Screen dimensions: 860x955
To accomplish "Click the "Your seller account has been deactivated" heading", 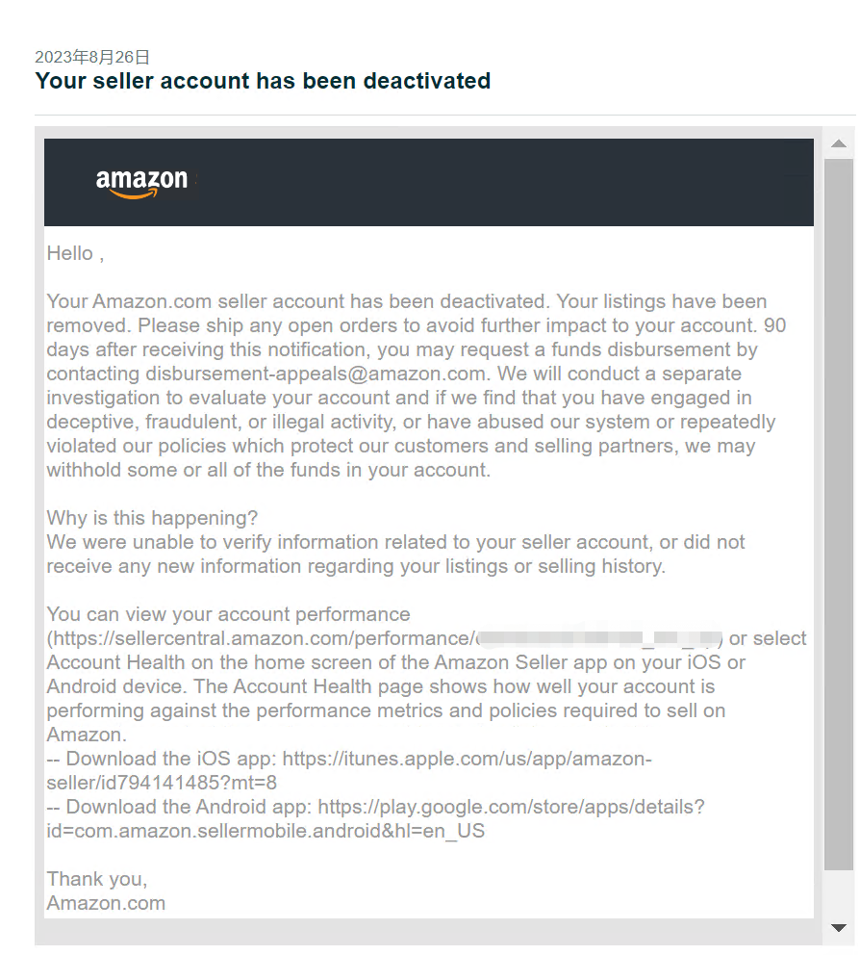I will point(263,81).
